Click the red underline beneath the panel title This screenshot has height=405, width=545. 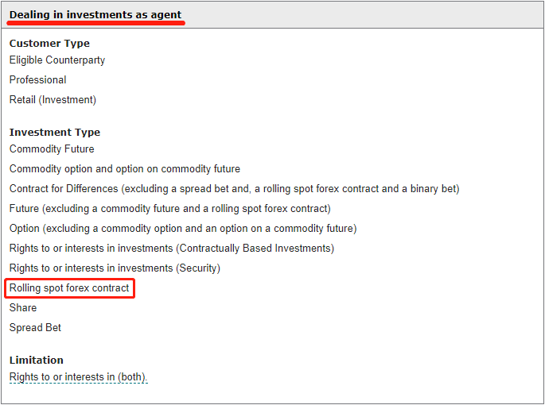(97, 23)
